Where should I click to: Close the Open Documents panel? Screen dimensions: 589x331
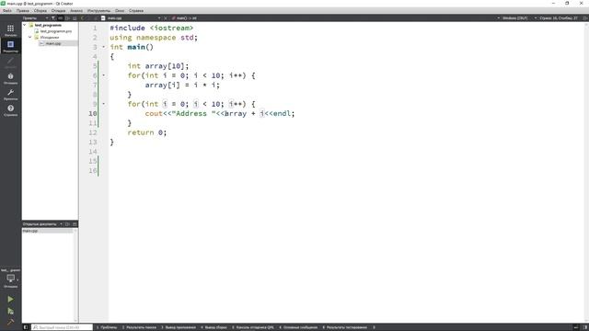75,224
